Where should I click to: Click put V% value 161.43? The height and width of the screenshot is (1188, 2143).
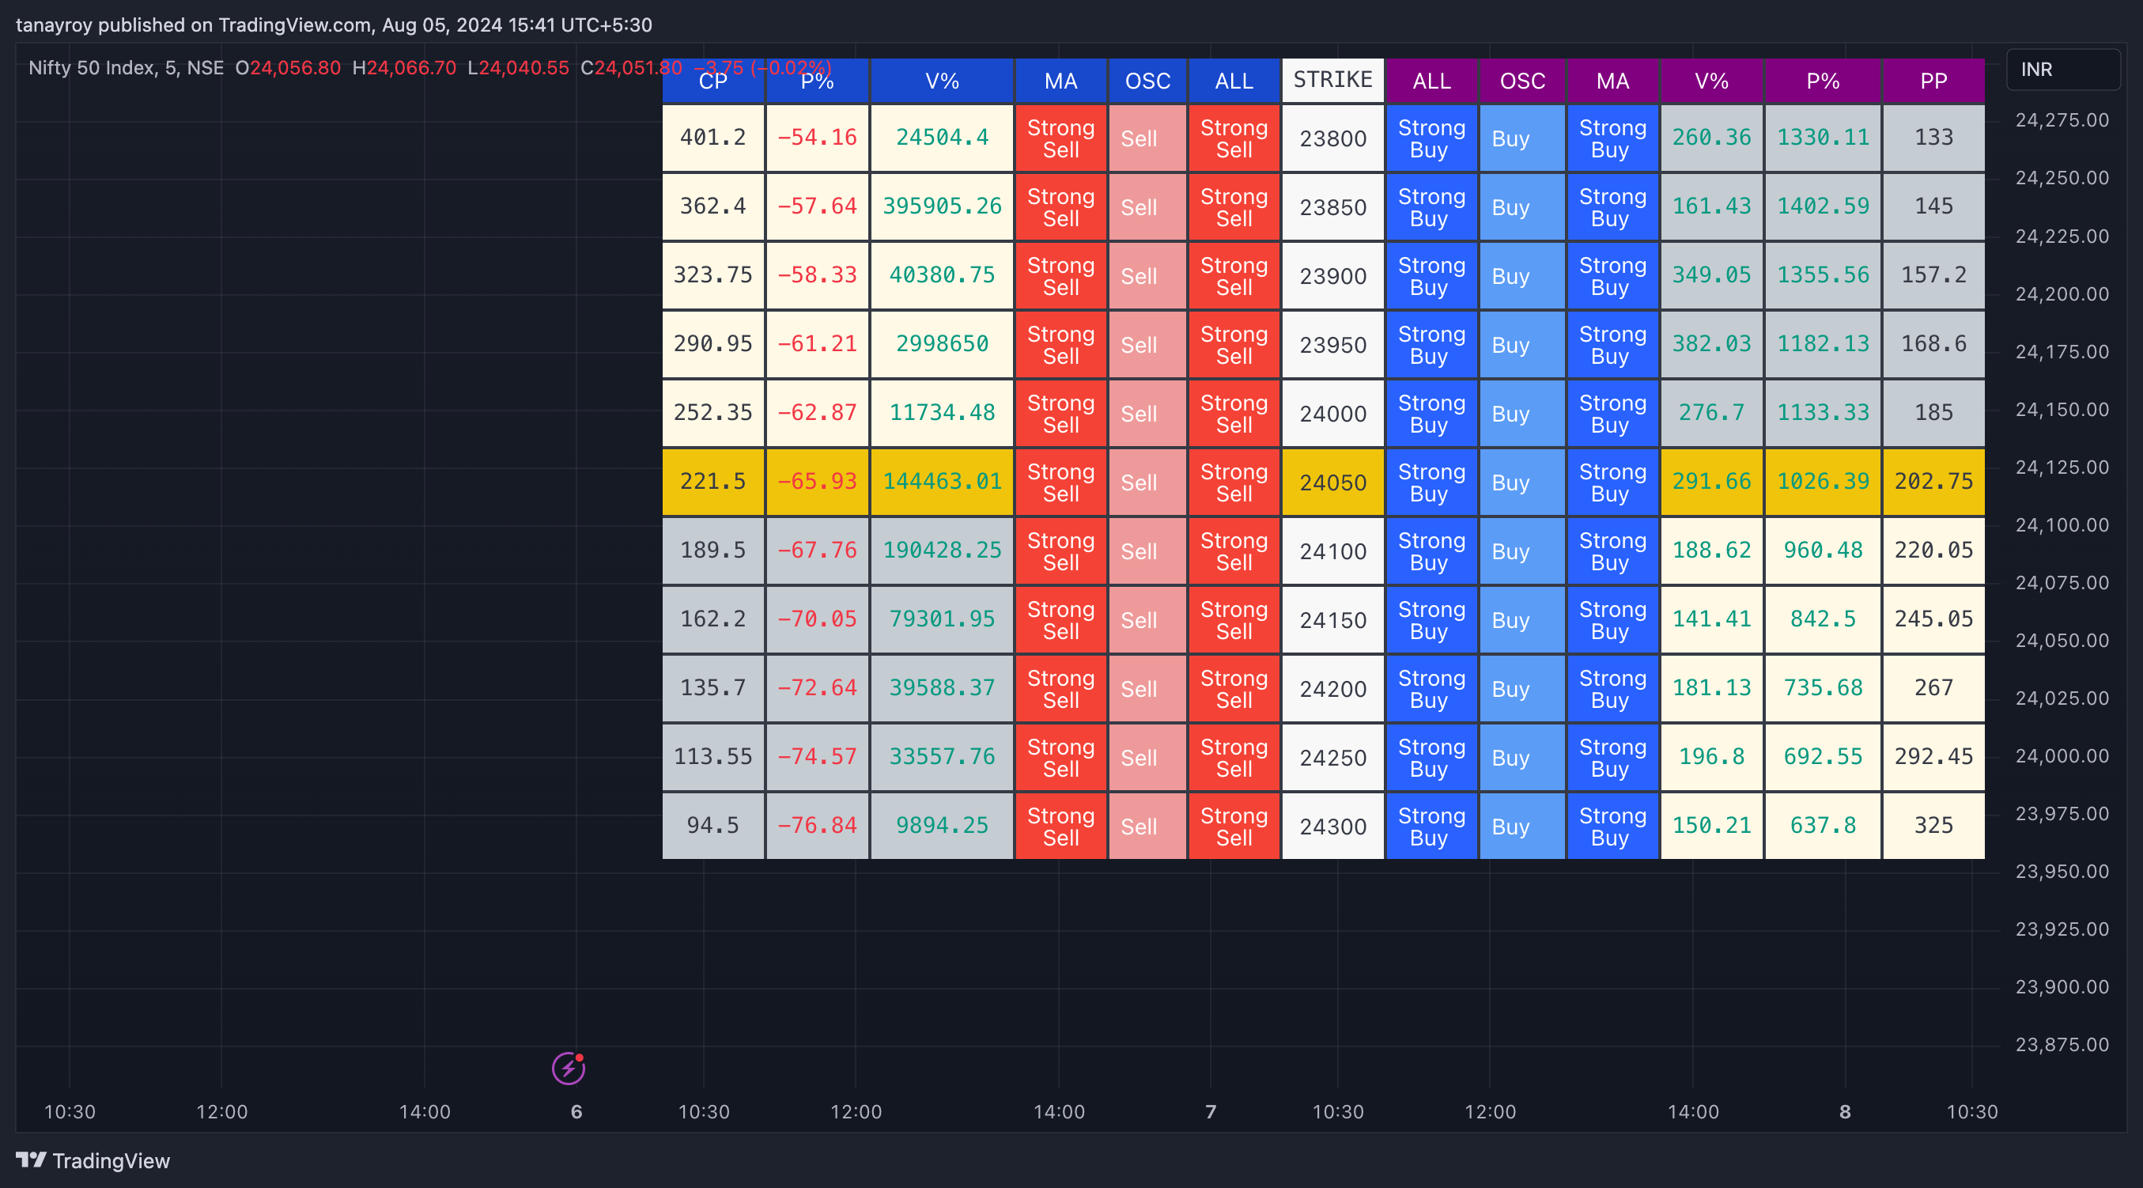pos(1711,206)
